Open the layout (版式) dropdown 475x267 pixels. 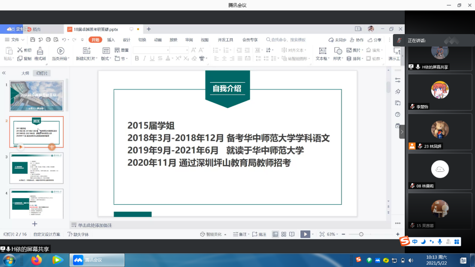106,58
